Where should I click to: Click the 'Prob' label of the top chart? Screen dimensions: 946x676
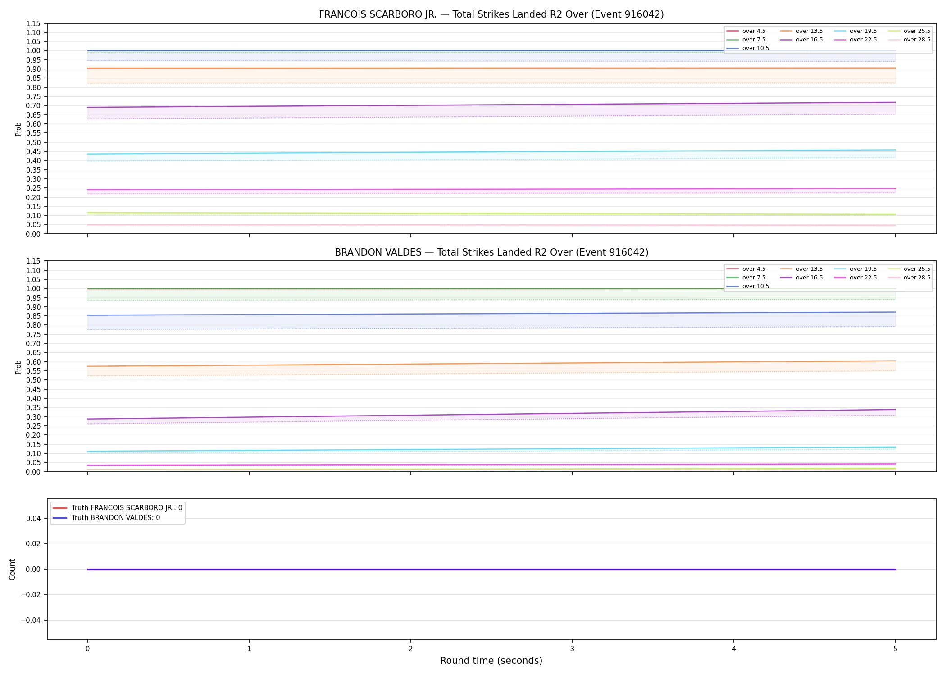(18, 129)
